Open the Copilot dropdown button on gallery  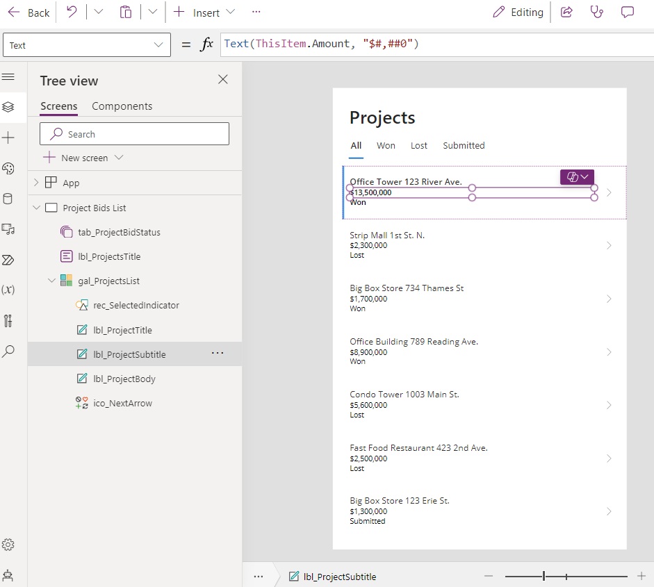pos(578,176)
